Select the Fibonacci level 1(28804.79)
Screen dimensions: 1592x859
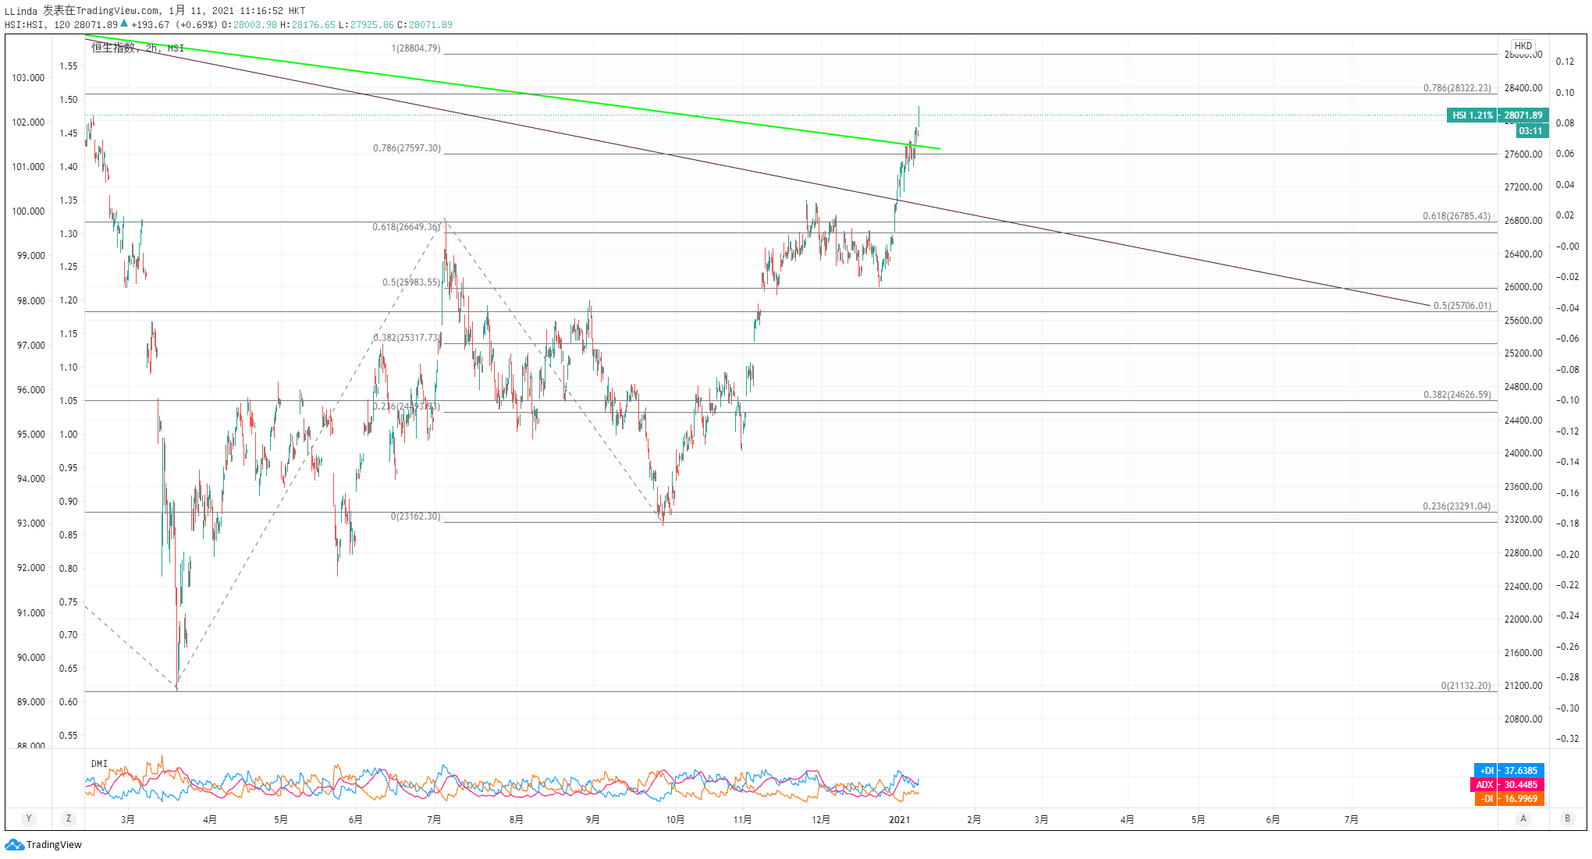pyautogui.click(x=416, y=48)
